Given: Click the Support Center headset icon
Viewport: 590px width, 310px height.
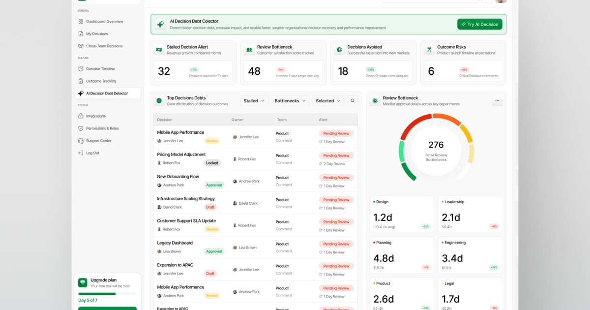Looking at the screenshot, I should (81, 141).
